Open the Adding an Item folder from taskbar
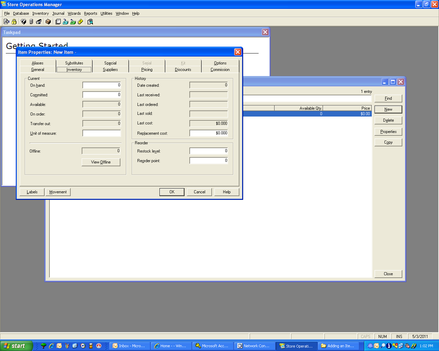This screenshot has width=439, height=351. click(x=339, y=346)
